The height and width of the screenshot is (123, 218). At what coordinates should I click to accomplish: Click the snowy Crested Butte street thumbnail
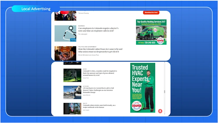(x=72, y=92)
